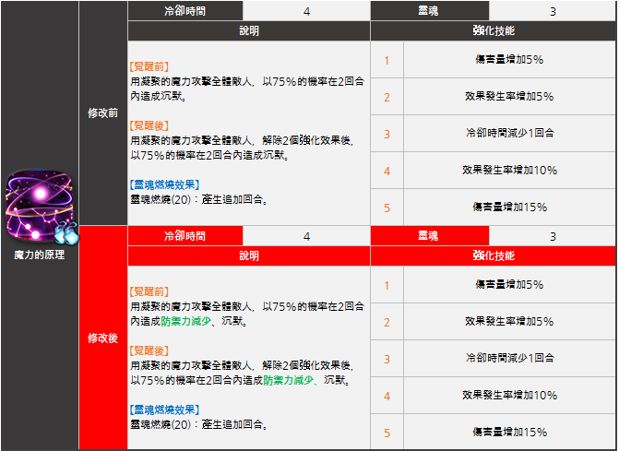Image resolution: width=619 pixels, height=451 pixels.
Task: Click the black 說明 column header
Action: [248, 31]
